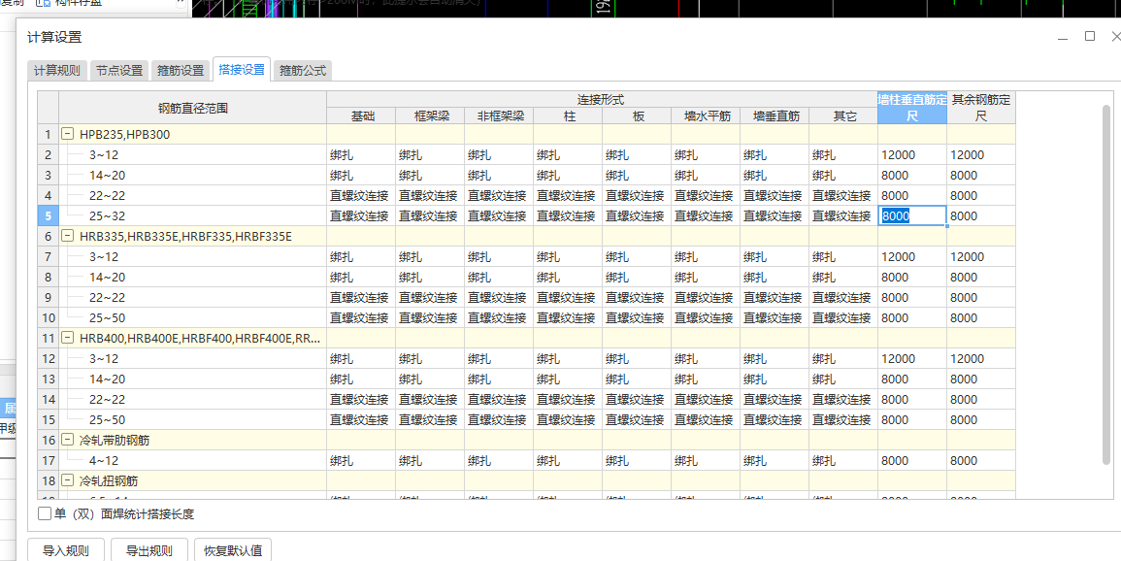Image resolution: width=1121 pixels, height=561 pixels.
Task: Click 非框架梁 cell 绑扎 in row 8
Action: [499, 278]
